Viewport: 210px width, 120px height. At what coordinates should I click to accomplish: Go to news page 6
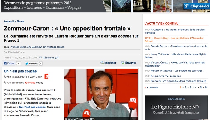(206, 88)
